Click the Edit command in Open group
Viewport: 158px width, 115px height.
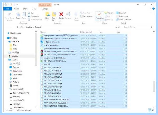(108, 16)
